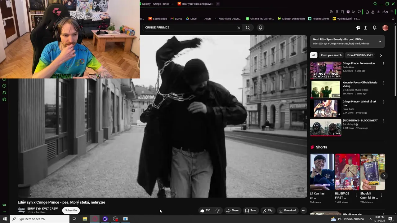397x223 pixels.
Task: Open Cringe Prince - Já chci tě tak moc
Action: coord(326,108)
